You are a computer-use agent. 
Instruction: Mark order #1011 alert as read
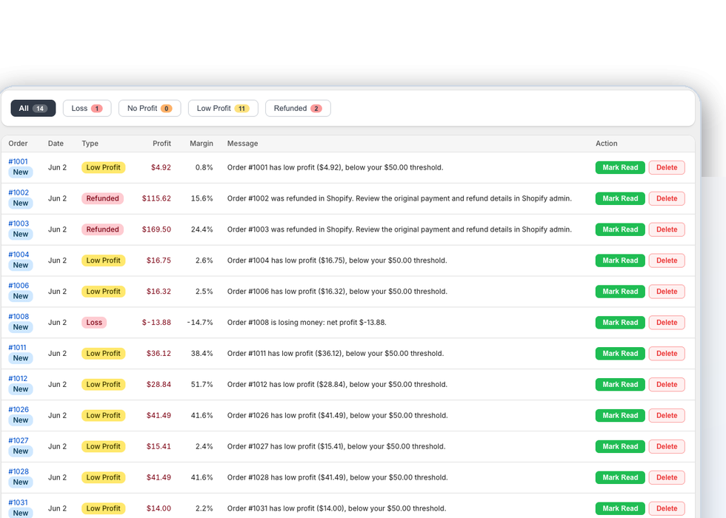(620, 354)
